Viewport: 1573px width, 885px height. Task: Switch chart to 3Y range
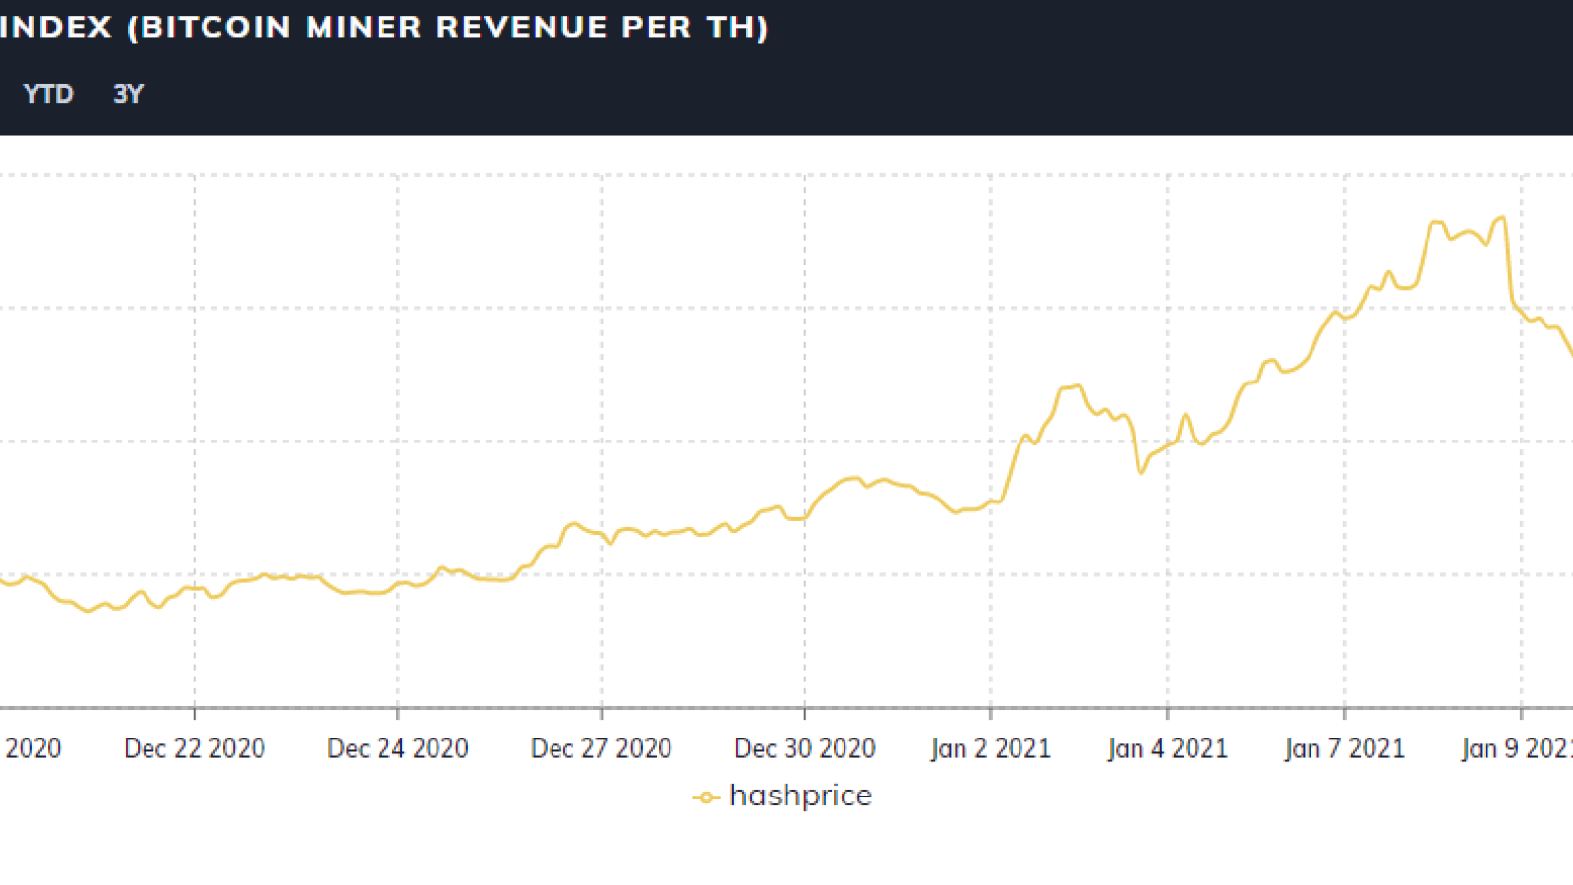click(x=128, y=94)
